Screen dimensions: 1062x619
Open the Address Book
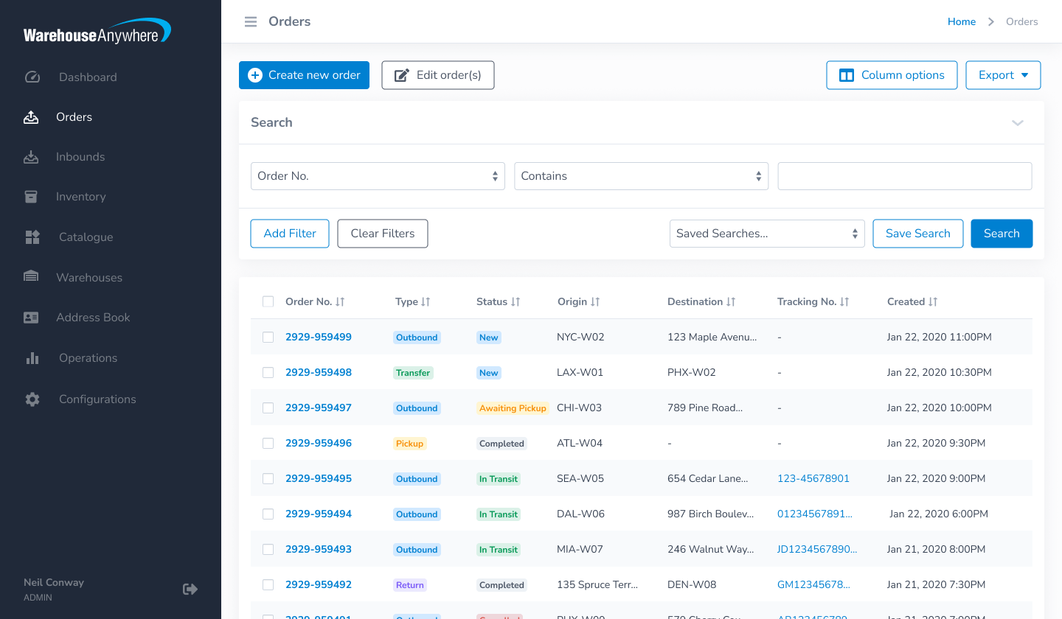(x=92, y=317)
